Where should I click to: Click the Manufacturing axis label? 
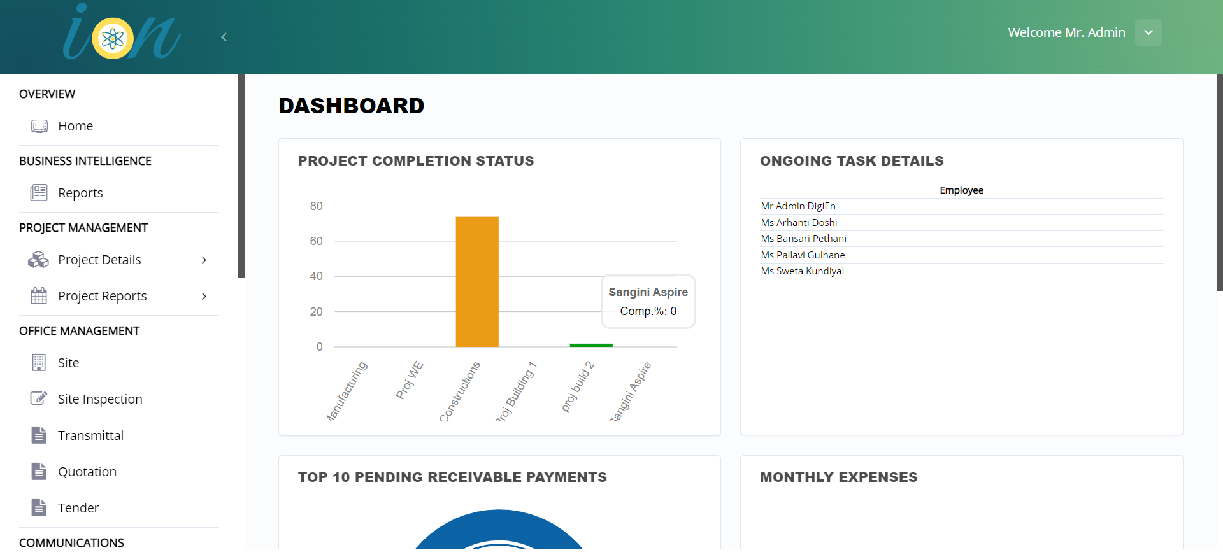click(347, 391)
